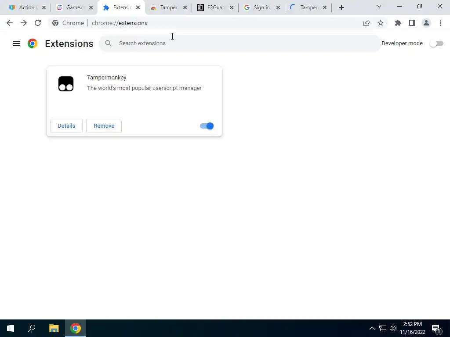Click the Extensions page title
This screenshot has height=337, width=450.
pos(69,43)
